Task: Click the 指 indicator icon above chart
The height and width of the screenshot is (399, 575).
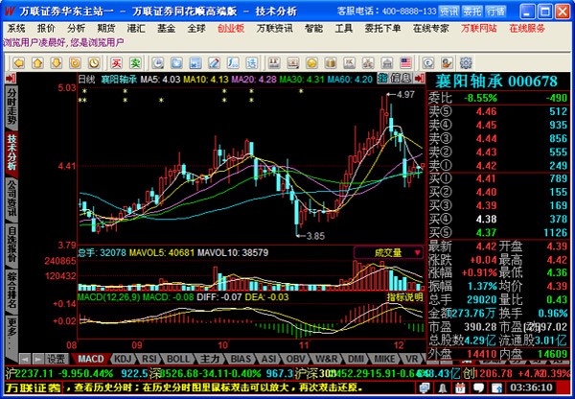Action: (x=382, y=78)
